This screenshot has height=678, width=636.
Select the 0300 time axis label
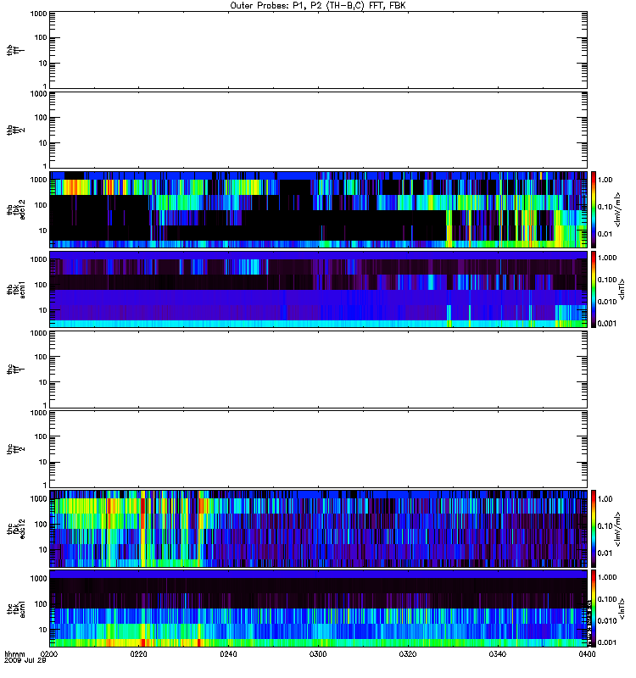point(318,654)
